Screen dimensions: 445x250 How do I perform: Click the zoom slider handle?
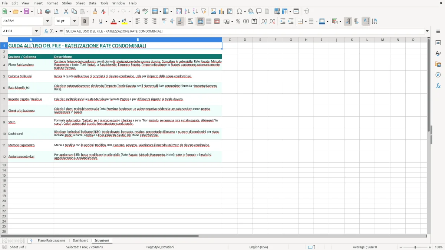[x=415, y=247]
